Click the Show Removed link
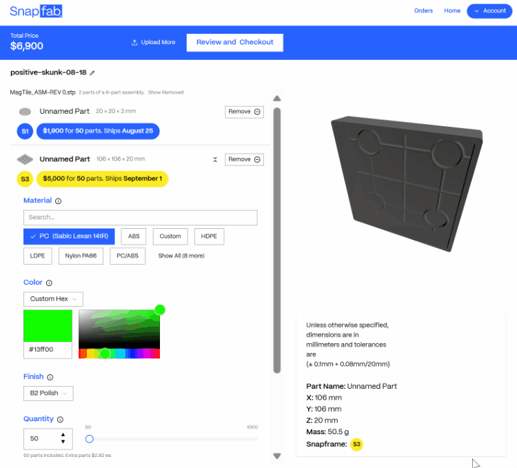Viewport: 517px width, 468px height. point(165,92)
